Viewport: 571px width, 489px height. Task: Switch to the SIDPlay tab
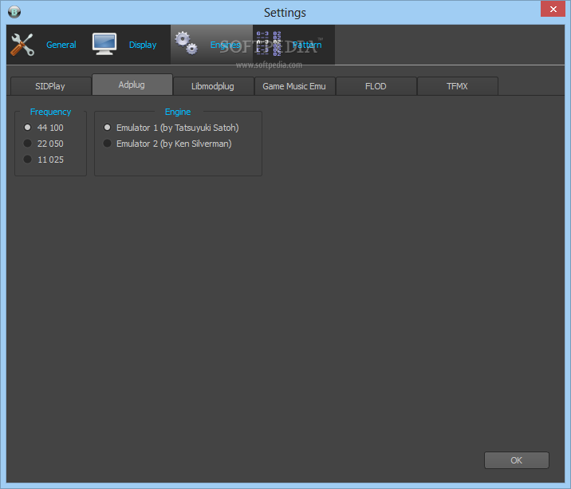click(50, 86)
